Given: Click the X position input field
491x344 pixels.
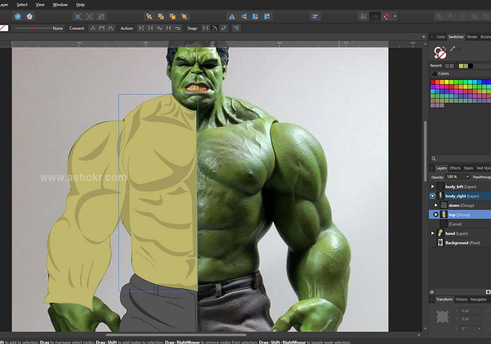Looking at the screenshot, I should pyautogui.click(x=470, y=311).
